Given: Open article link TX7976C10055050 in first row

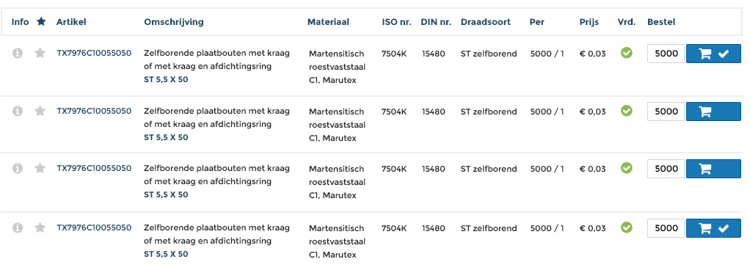Looking at the screenshot, I should (x=94, y=53).
